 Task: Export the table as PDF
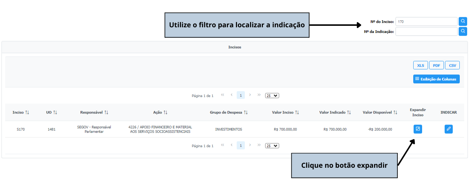[x=436, y=65]
